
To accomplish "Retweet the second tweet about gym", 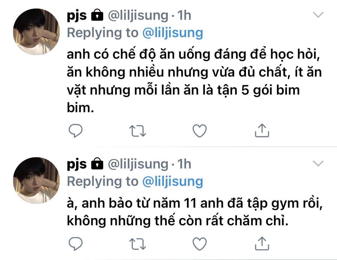I will tap(137, 244).
